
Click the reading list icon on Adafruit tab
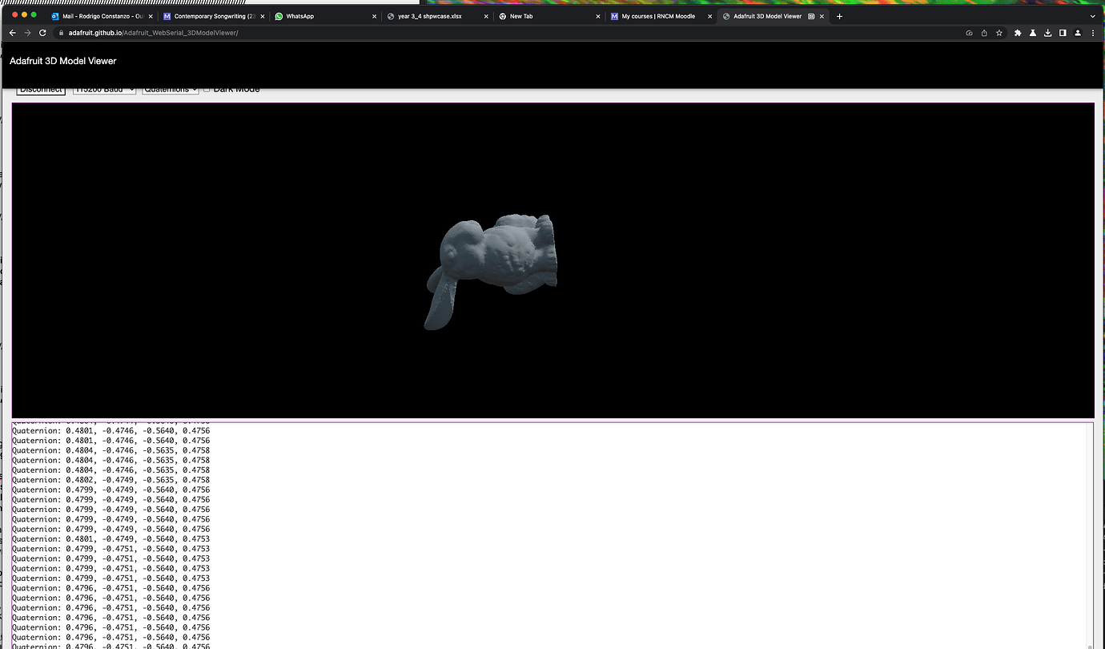(x=811, y=15)
